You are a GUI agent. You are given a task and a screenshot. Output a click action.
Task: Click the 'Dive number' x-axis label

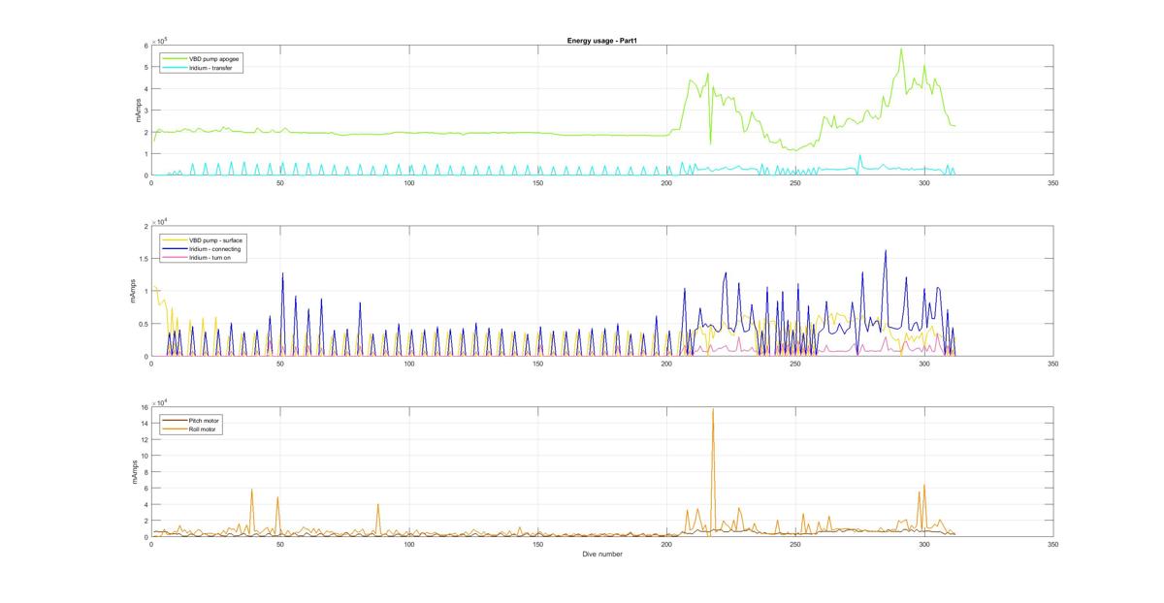point(601,555)
